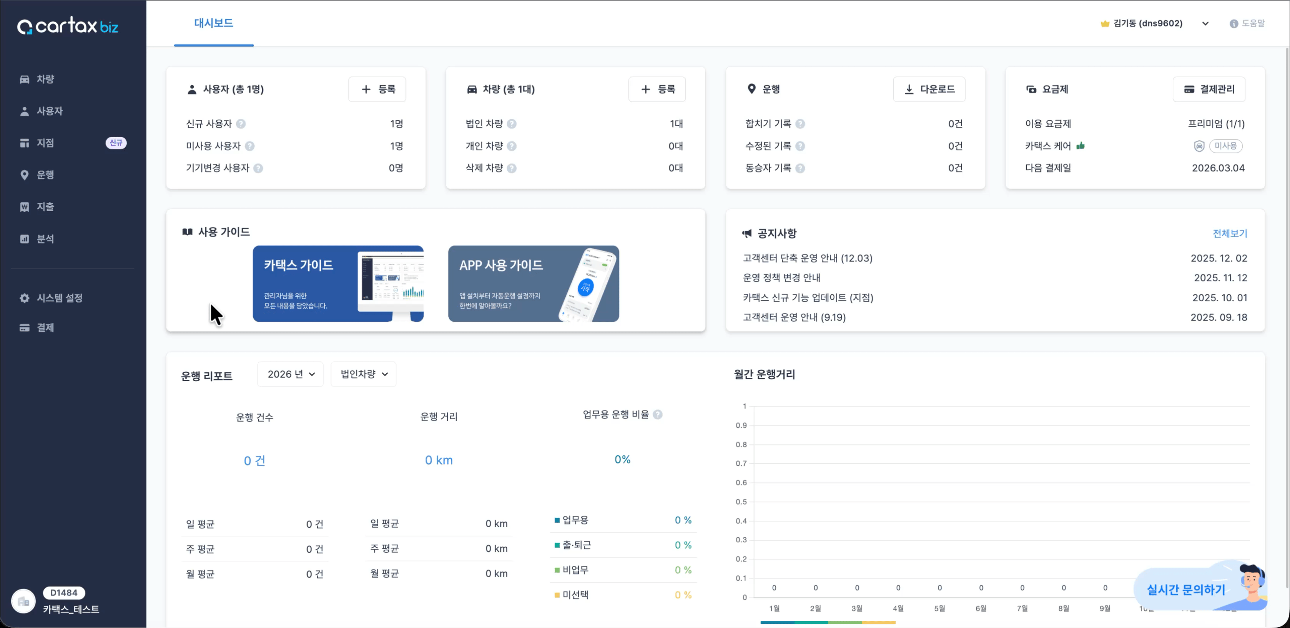Toggle the 업무용 chart legend item

(x=575, y=520)
